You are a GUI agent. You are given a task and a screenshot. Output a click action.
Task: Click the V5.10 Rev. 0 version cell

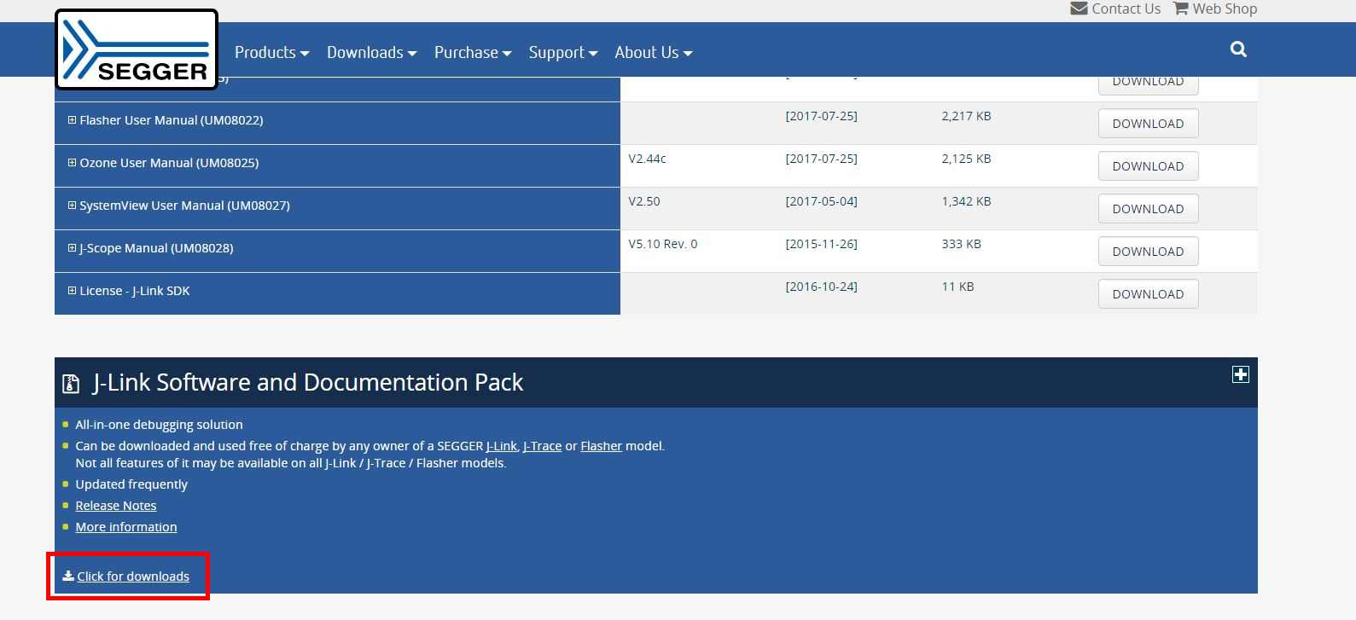click(x=663, y=244)
